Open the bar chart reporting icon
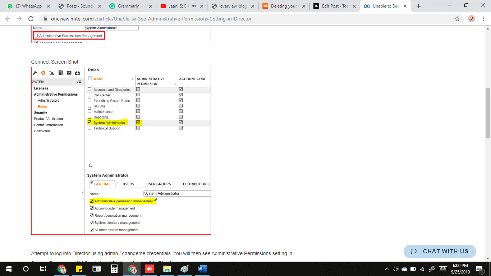Image resolution: width=491 pixels, height=276 pixels. (x=52, y=73)
